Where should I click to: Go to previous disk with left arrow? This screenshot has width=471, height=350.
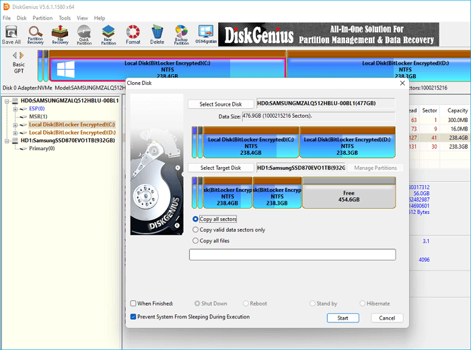[x=14, y=55]
